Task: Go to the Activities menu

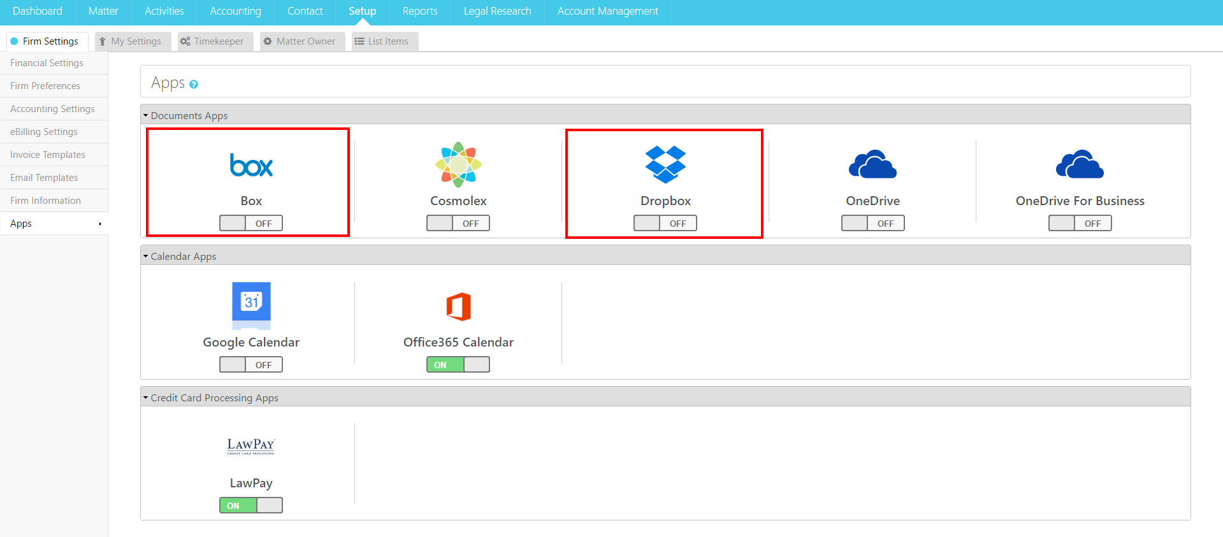Action: point(164,11)
